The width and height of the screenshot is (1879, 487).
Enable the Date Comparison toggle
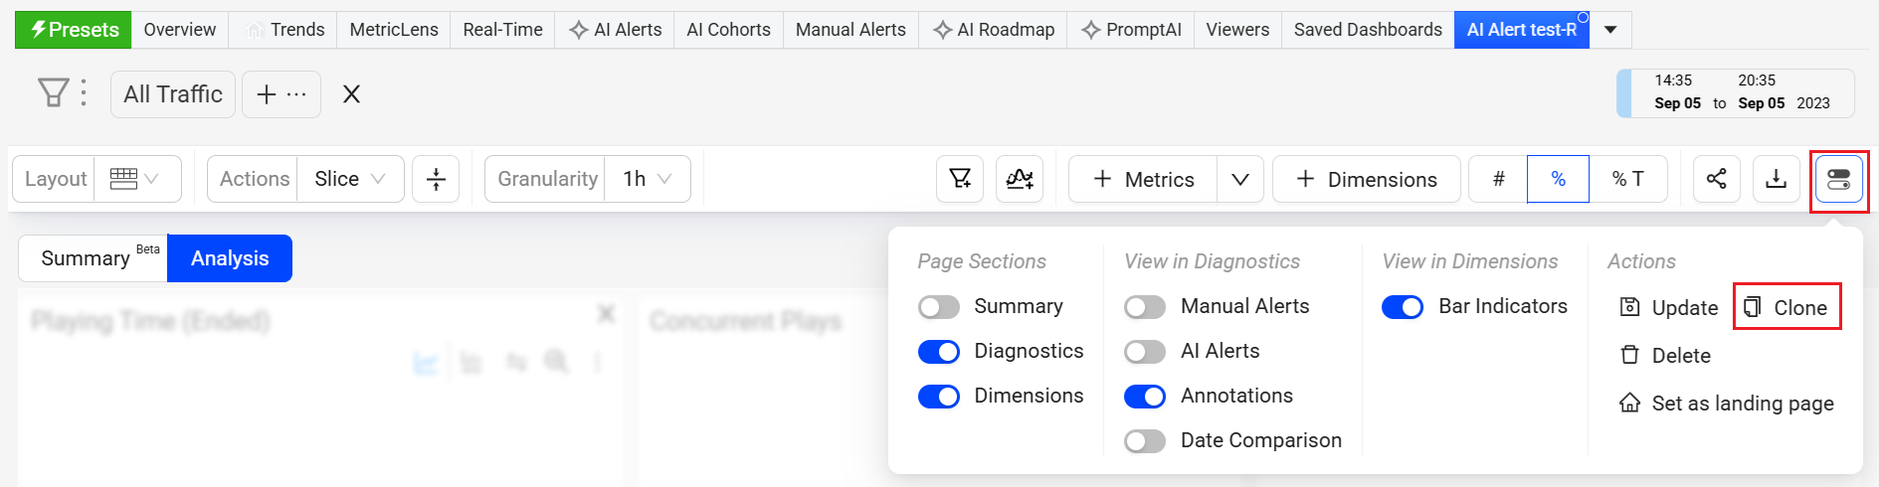click(x=1144, y=440)
